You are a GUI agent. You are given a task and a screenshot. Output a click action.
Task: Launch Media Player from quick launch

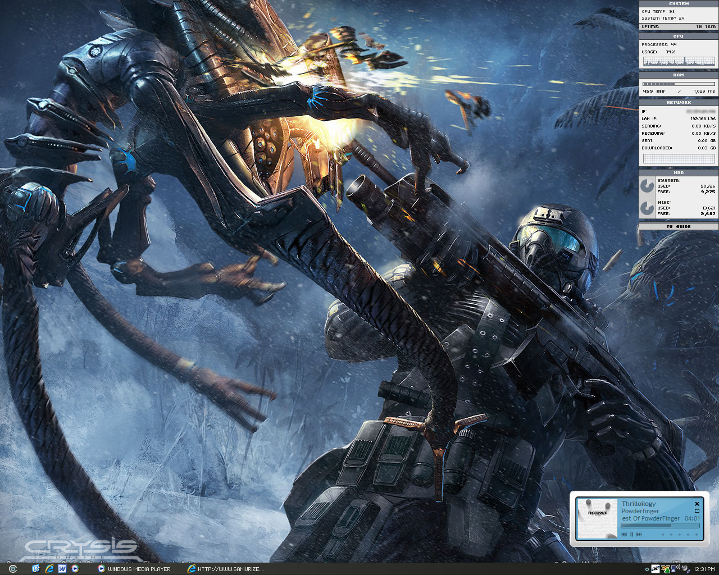[75, 569]
